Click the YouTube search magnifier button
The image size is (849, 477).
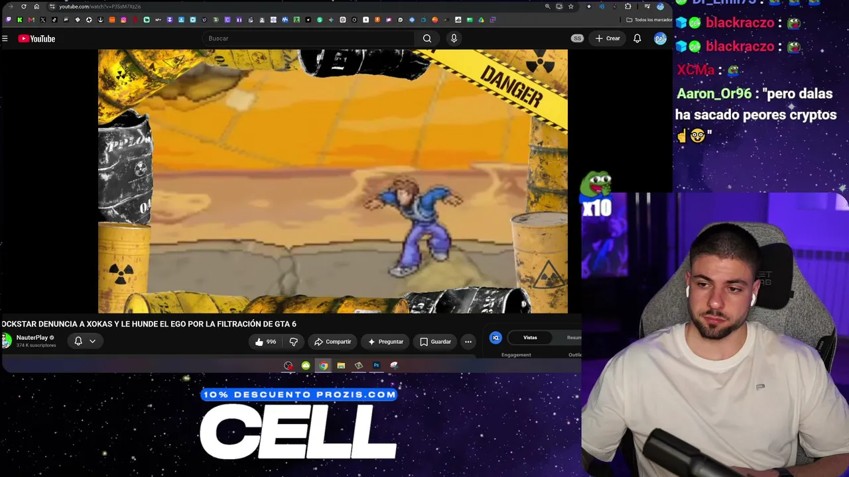click(x=427, y=38)
